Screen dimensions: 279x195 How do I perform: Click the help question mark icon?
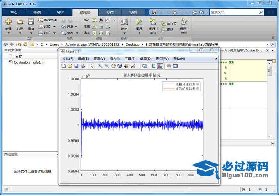tap(201, 12)
